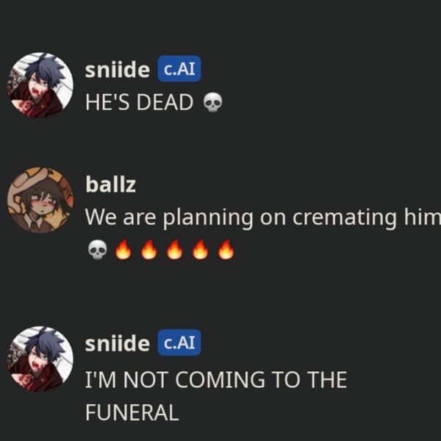Image resolution: width=441 pixels, height=441 pixels.
Task: Click the c.AI badge on first sniide message
Action: tap(179, 68)
